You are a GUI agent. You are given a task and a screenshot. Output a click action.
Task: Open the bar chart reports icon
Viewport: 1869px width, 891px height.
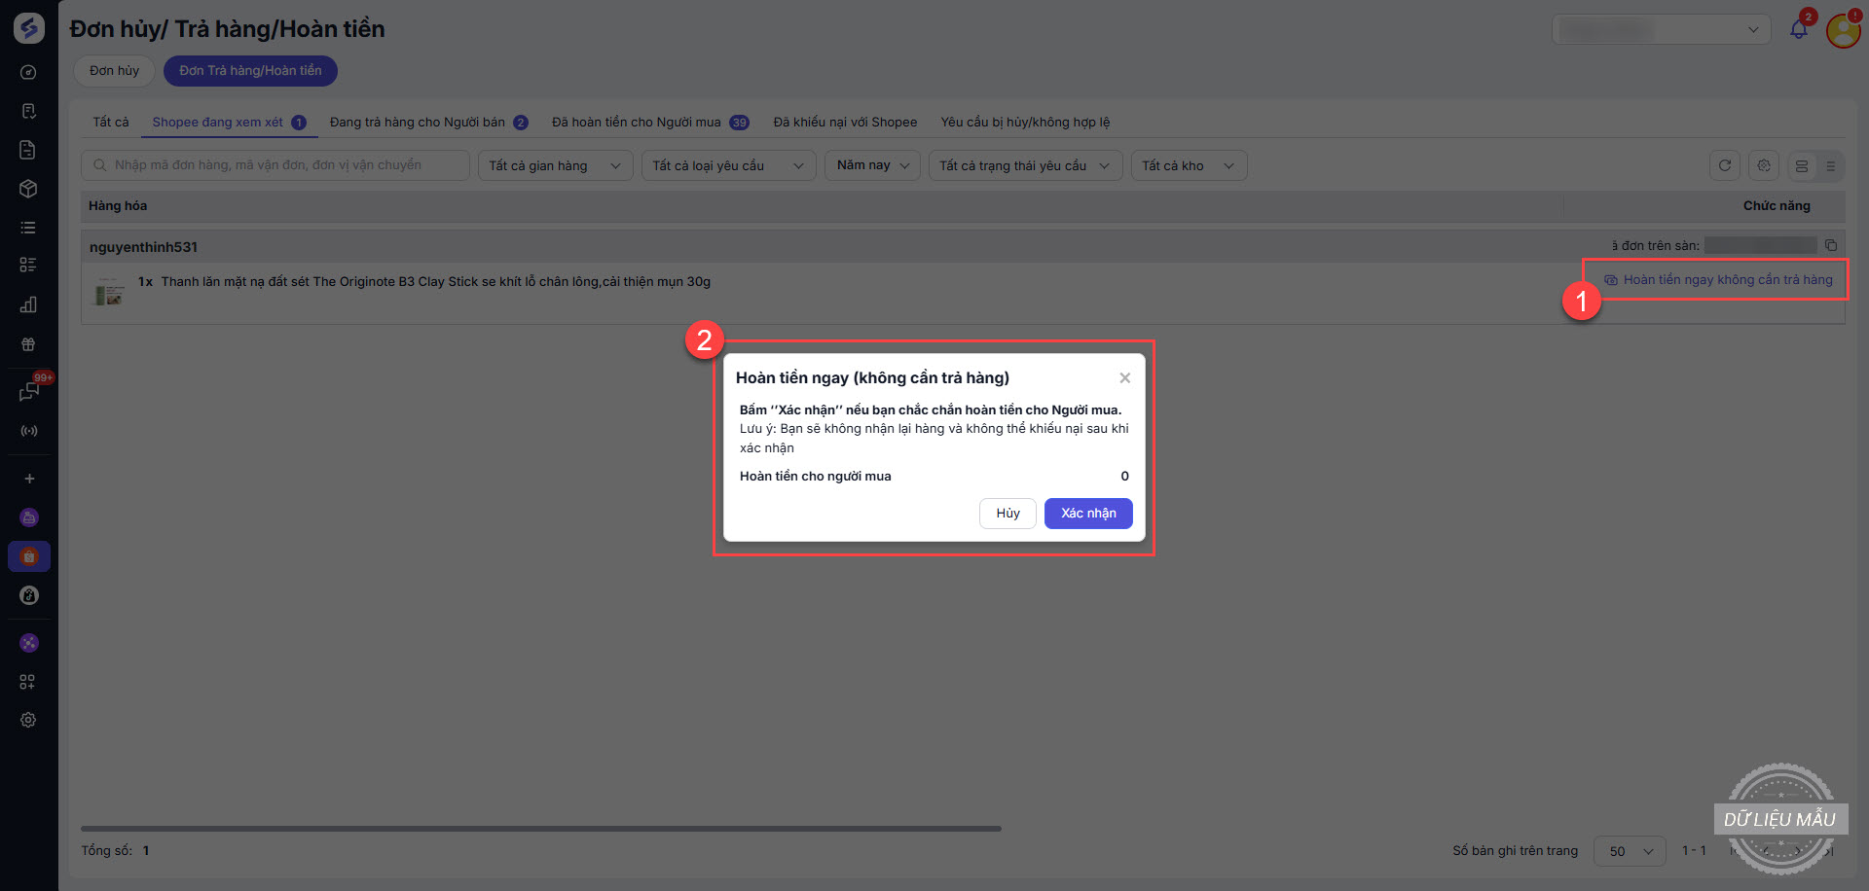pos(28,304)
